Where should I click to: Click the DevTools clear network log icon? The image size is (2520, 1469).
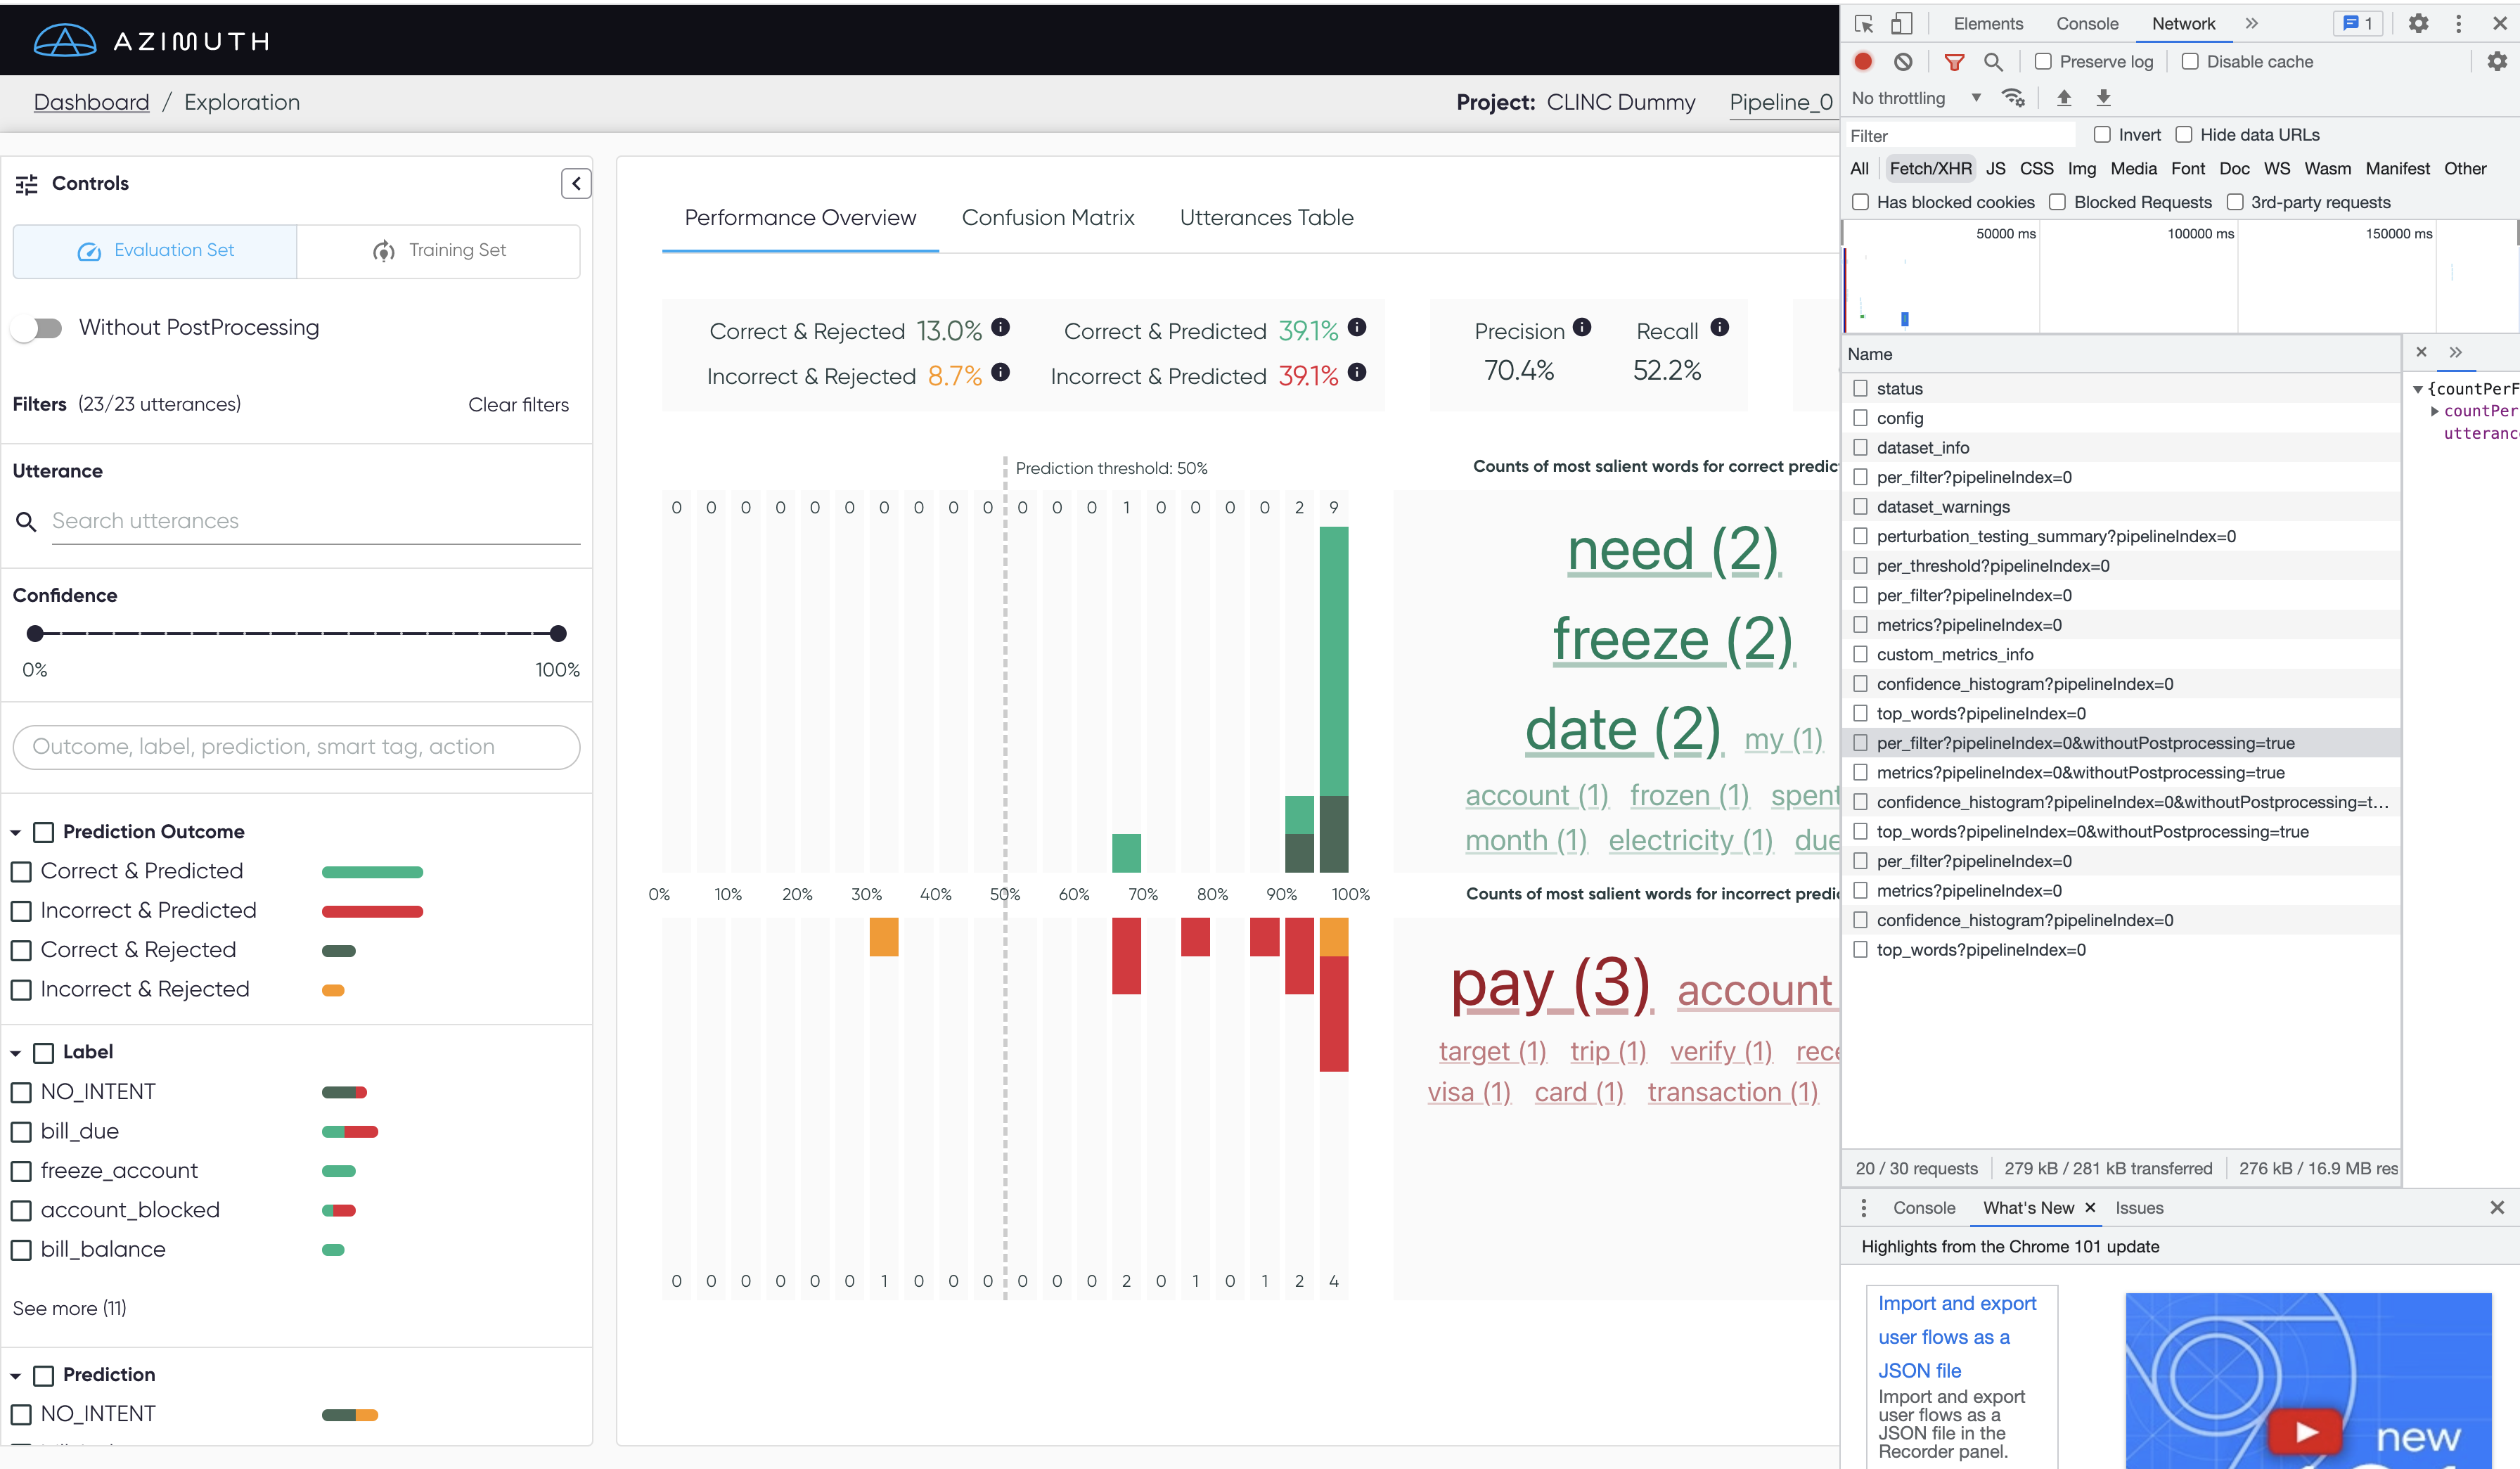1903,62
